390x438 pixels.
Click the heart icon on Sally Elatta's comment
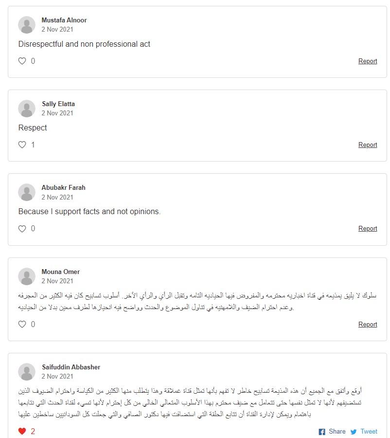(22, 145)
